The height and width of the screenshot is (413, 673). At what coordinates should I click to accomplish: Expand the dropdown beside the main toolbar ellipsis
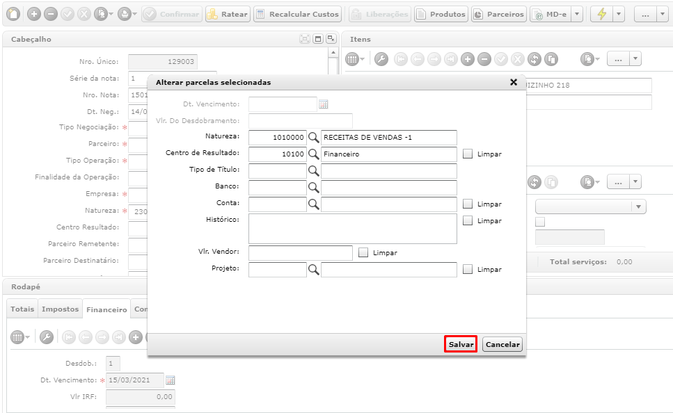[663, 14]
